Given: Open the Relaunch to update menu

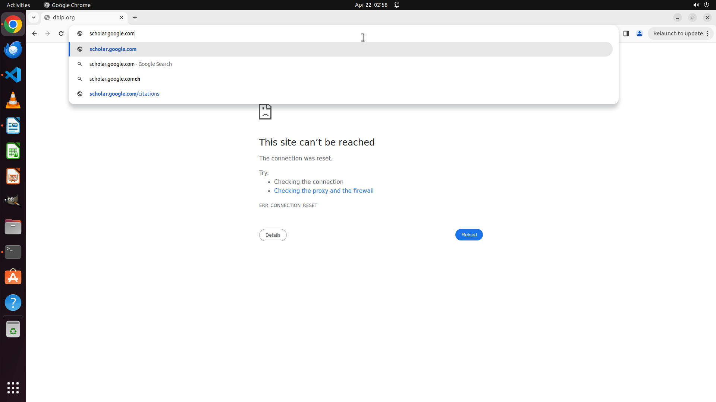Looking at the screenshot, I should pyautogui.click(x=681, y=33).
